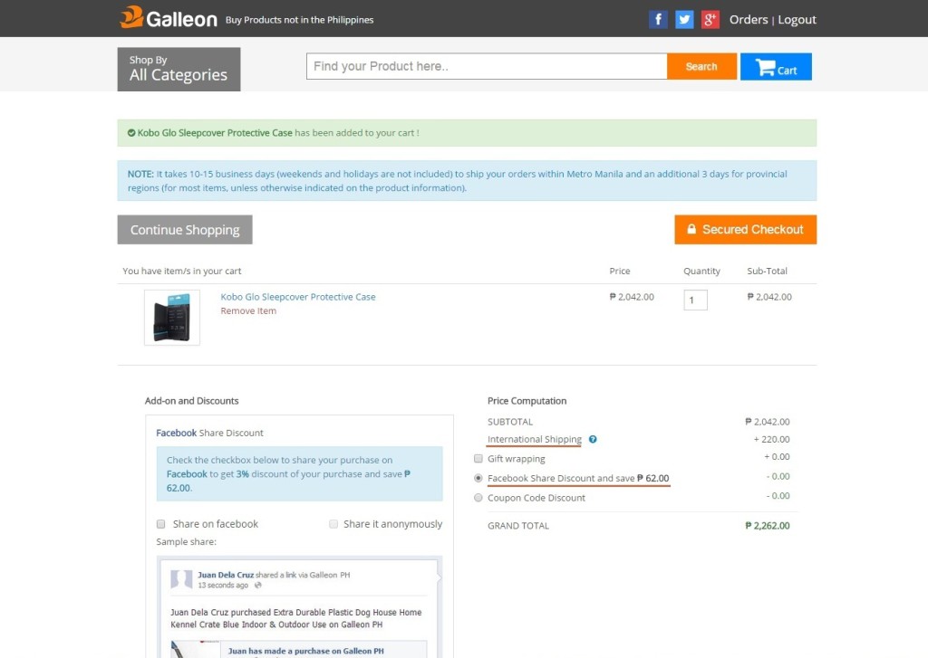Viewport: 928px width, 658px height.
Task: Proceed with Secured Checkout button
Action: pyautogui.click(x=745, y=229)
